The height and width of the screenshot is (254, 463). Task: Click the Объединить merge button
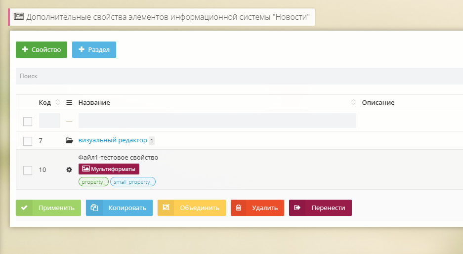[192, 208]
